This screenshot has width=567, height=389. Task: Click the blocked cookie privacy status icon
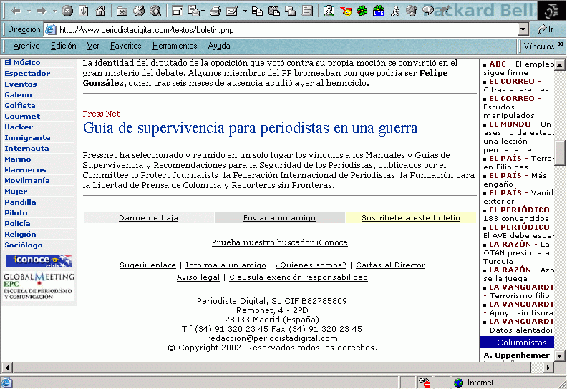[x=424, y=383]
